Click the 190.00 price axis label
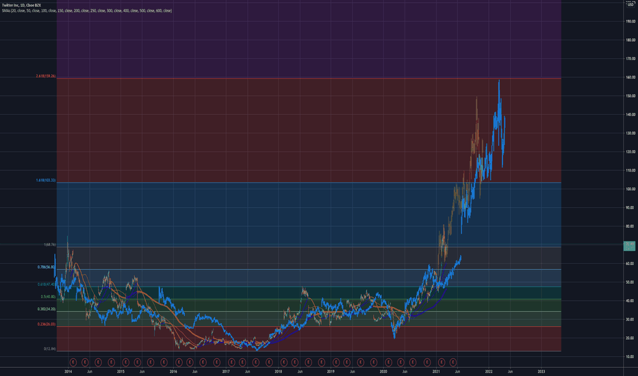This screenshot has height=376, width=638. tap(630, 22)
